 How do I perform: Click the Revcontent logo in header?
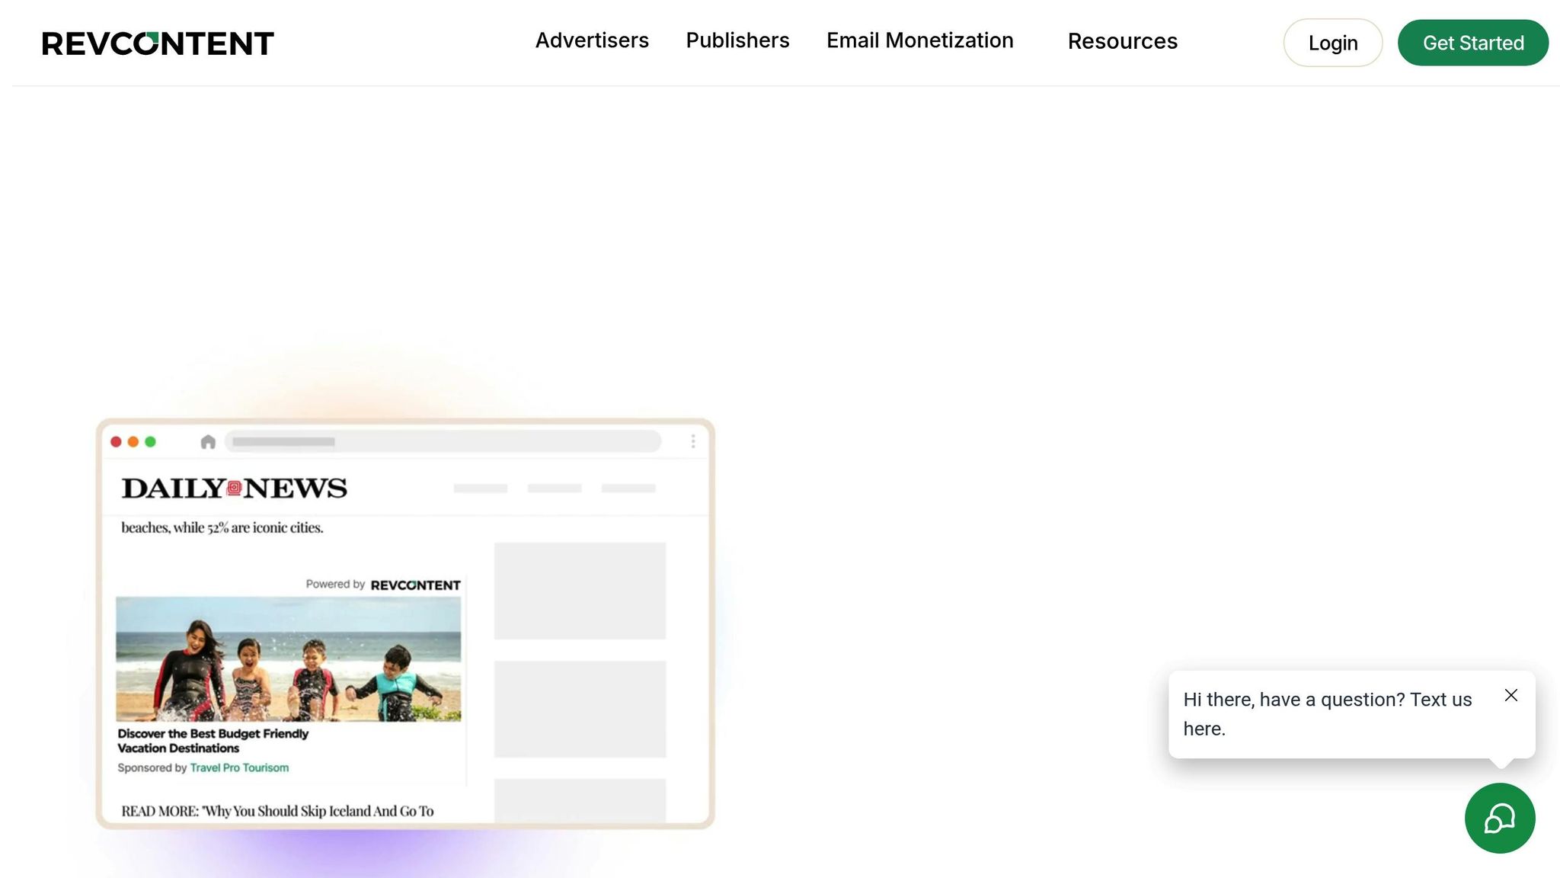(x=158, y=43)
